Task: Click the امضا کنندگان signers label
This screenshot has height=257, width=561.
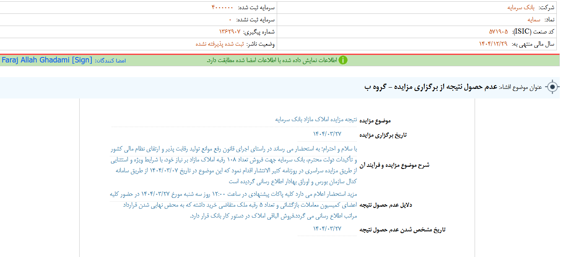Action: [x=110, y=60]
